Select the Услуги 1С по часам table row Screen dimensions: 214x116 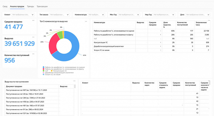[151, 50]
